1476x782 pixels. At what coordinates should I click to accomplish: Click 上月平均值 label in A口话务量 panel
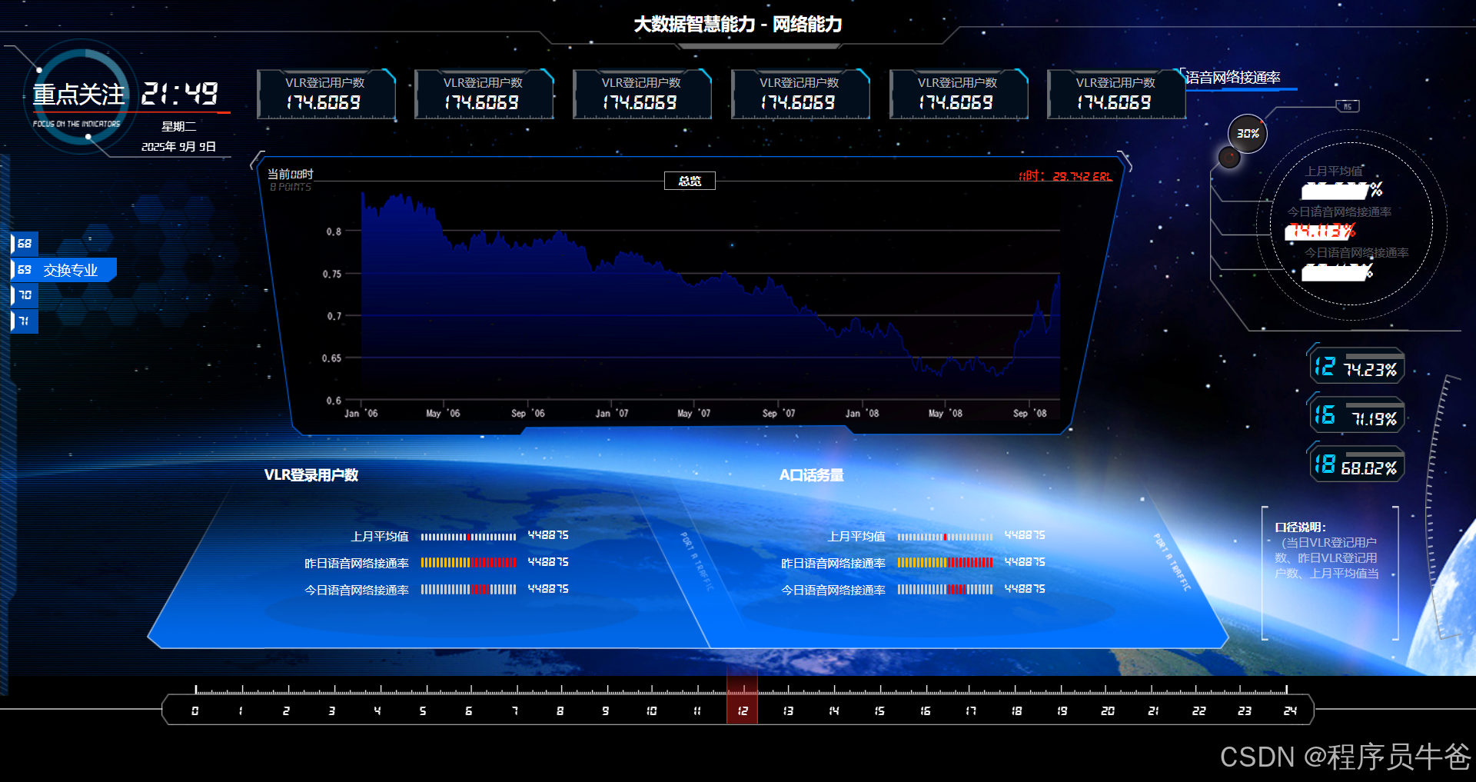[x=856, y=537]
